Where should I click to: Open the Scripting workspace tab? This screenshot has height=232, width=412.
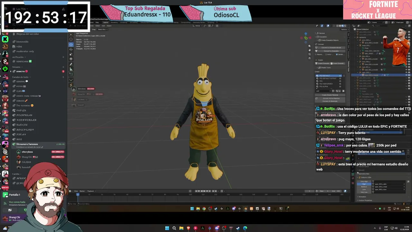coord(211,22)
